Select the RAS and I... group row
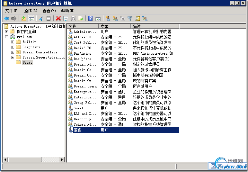248x172 pixels. (x=124, y=113)
